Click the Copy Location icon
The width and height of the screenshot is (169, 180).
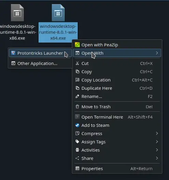point(77,80)
